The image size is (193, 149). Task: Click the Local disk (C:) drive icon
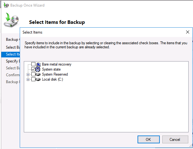(38, 79)
